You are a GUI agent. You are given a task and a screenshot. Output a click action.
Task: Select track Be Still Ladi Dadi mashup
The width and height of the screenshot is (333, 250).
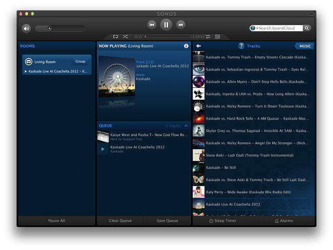pos(254,180)
